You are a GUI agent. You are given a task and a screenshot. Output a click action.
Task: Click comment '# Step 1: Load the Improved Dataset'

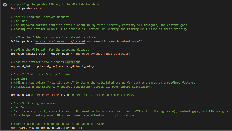click(x=40, y=17)
